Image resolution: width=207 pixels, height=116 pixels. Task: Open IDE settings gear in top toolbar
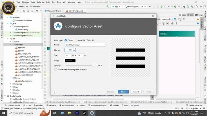(201, 6)
